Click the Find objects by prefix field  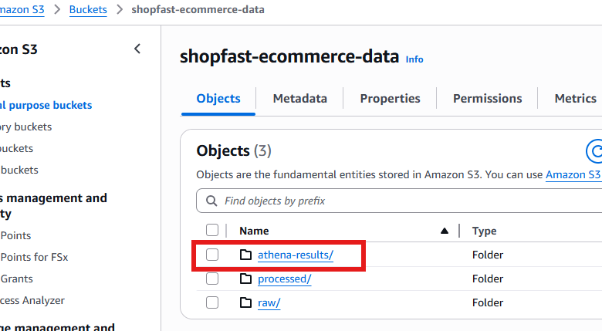click(x=401, y=201)
